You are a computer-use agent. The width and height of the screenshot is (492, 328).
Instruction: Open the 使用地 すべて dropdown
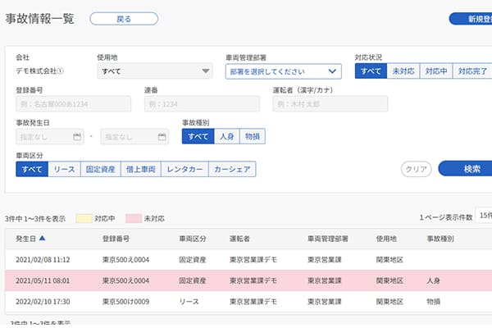coord(155,71)
